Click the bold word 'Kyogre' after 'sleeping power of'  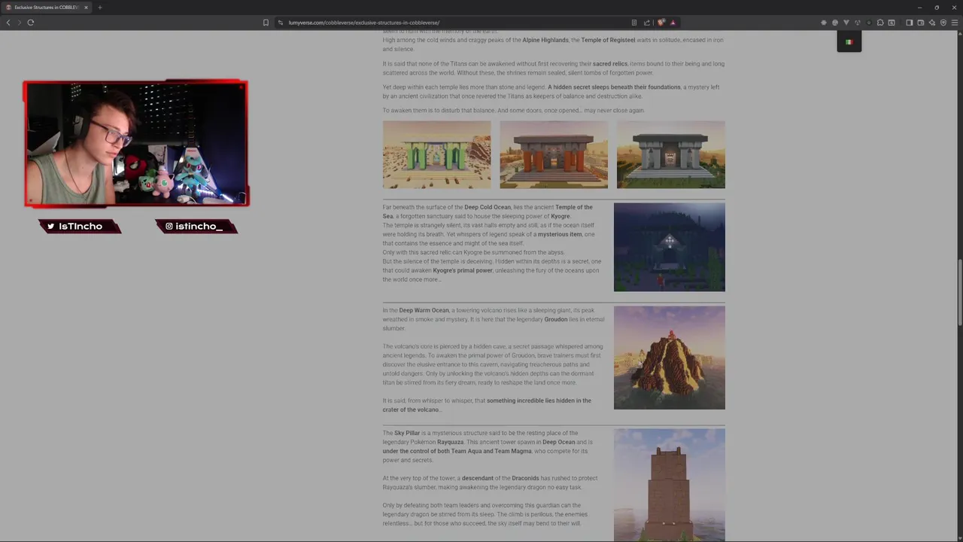[560, 216]
